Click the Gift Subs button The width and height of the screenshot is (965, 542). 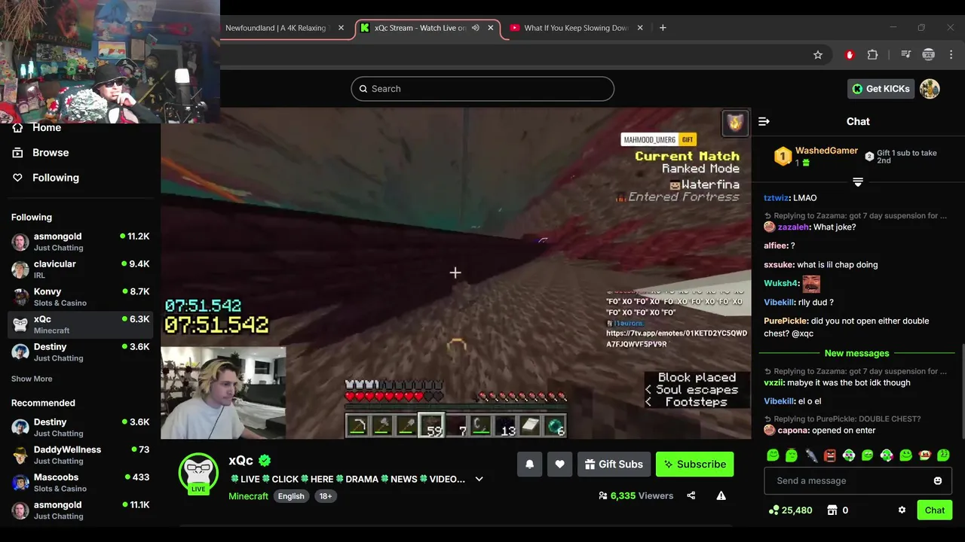pyautogui.click(x=614, y=464)
